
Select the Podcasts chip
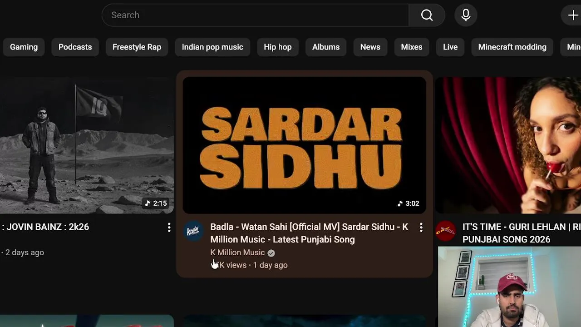(x=75, y=47)
